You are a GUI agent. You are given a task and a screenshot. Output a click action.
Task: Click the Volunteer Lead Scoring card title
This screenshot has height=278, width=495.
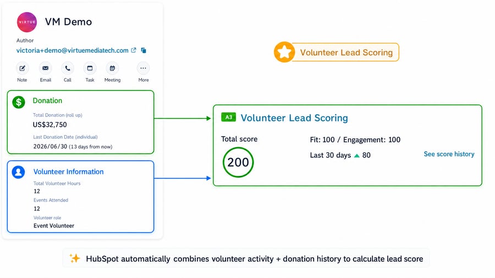coord(294,118)
